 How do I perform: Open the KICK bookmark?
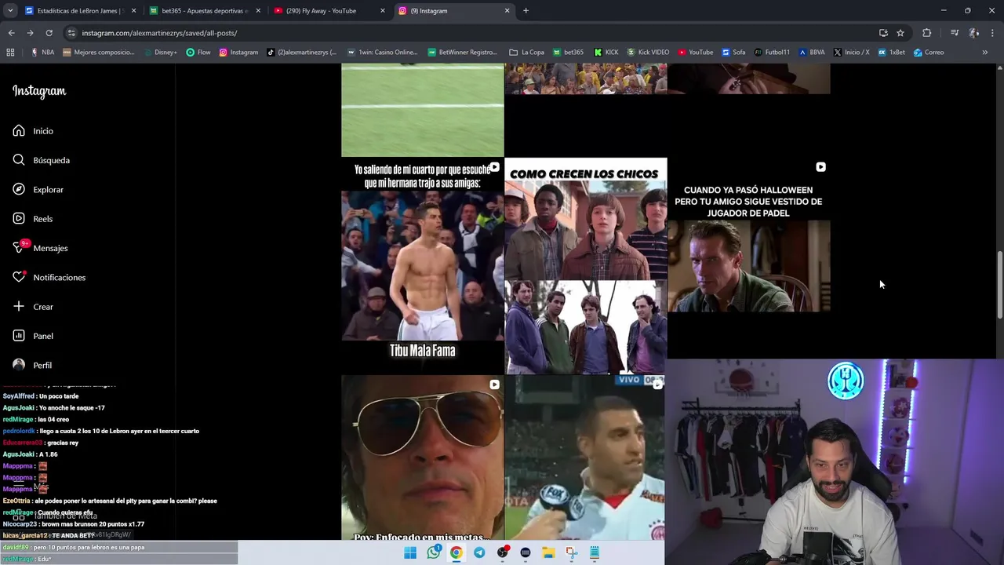606,53
